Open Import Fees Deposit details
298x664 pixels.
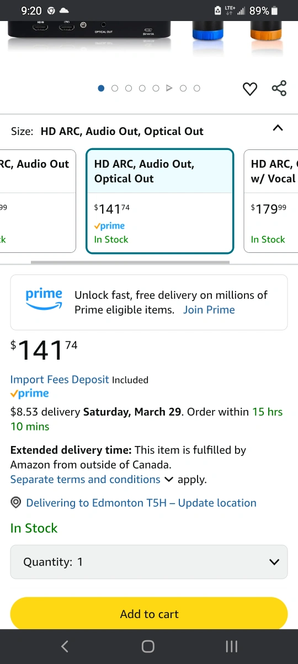click(x=60, y=380)
